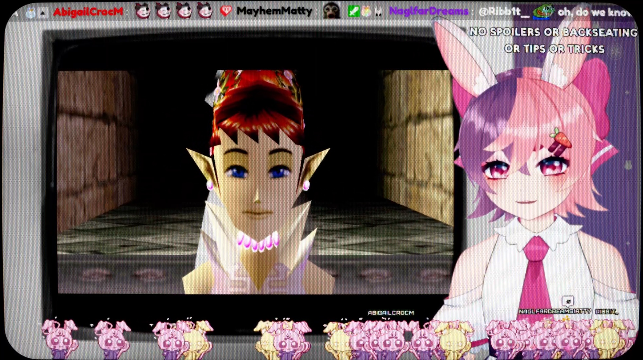Screen dimensions: 643x360
Task: Click the leftmost pink bunny sprite
Action: 59,337
